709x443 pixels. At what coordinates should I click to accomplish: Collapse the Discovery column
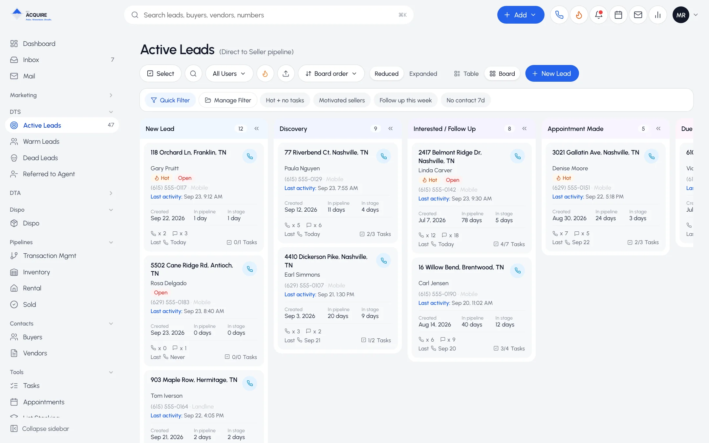[x=390, y=129]
